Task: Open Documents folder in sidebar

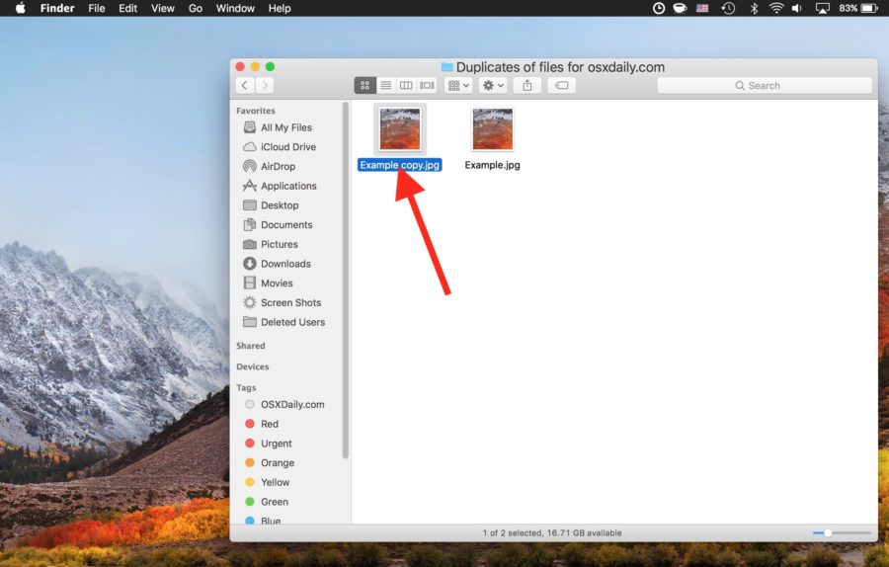Action: tap(286, 224)
